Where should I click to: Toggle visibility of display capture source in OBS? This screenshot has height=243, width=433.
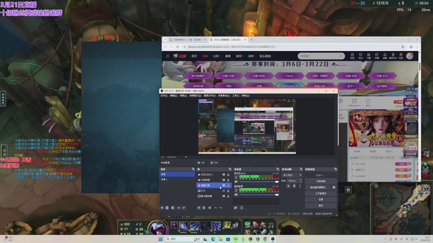224,196
